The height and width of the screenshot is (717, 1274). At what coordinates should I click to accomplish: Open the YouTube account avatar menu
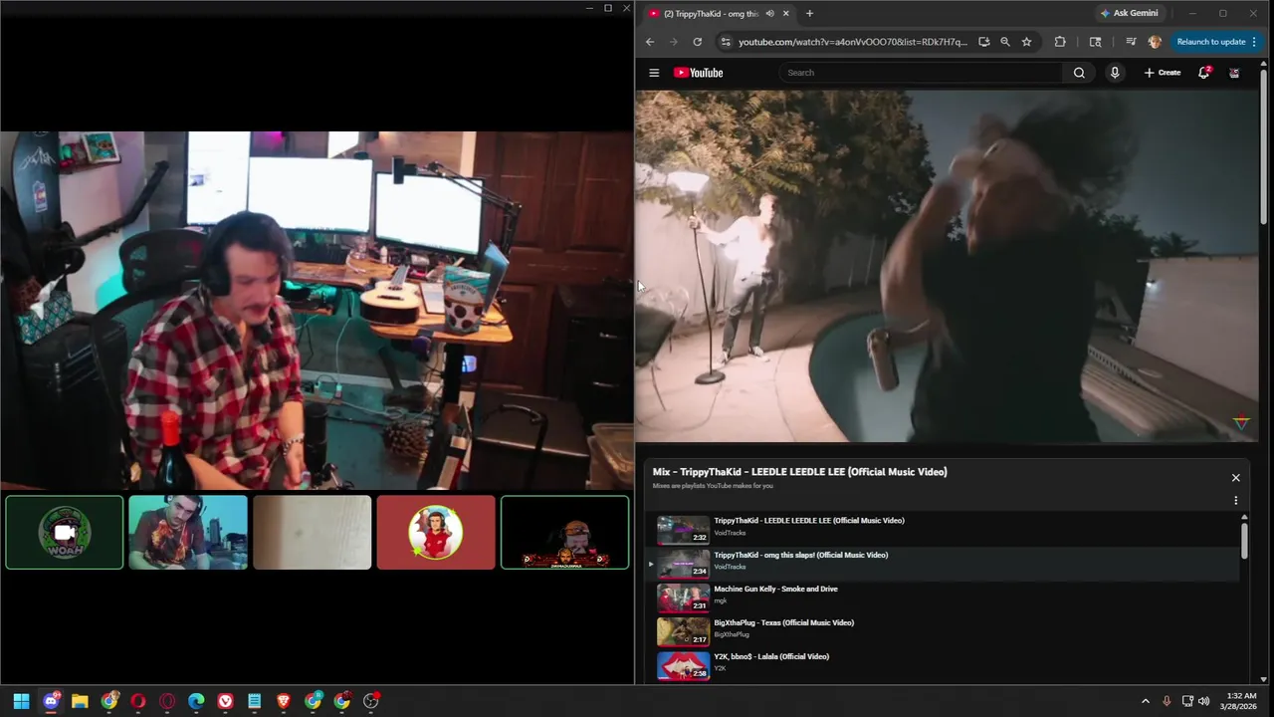1234,73
